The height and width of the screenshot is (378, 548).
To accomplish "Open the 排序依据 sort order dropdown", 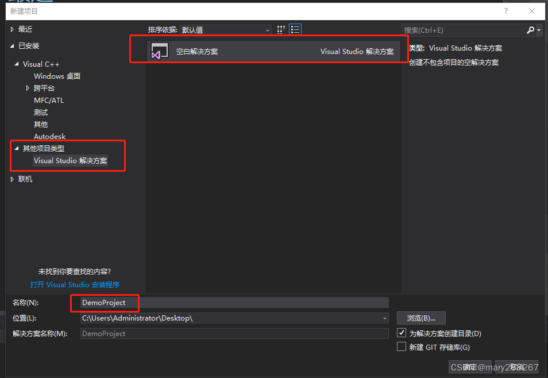I will pos(267,29).
